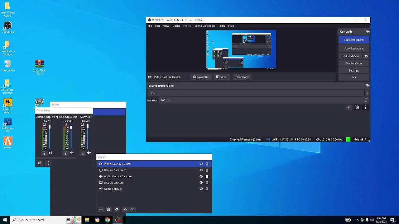Toggle visibility of Game Capture source
Screen dimensions: 399x224
(201, 189)
